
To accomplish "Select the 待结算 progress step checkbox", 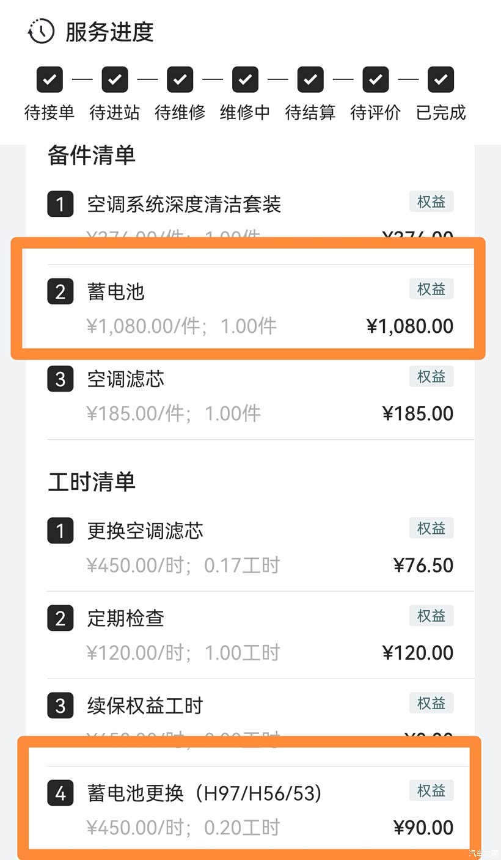I will click(x=310, y=79).
